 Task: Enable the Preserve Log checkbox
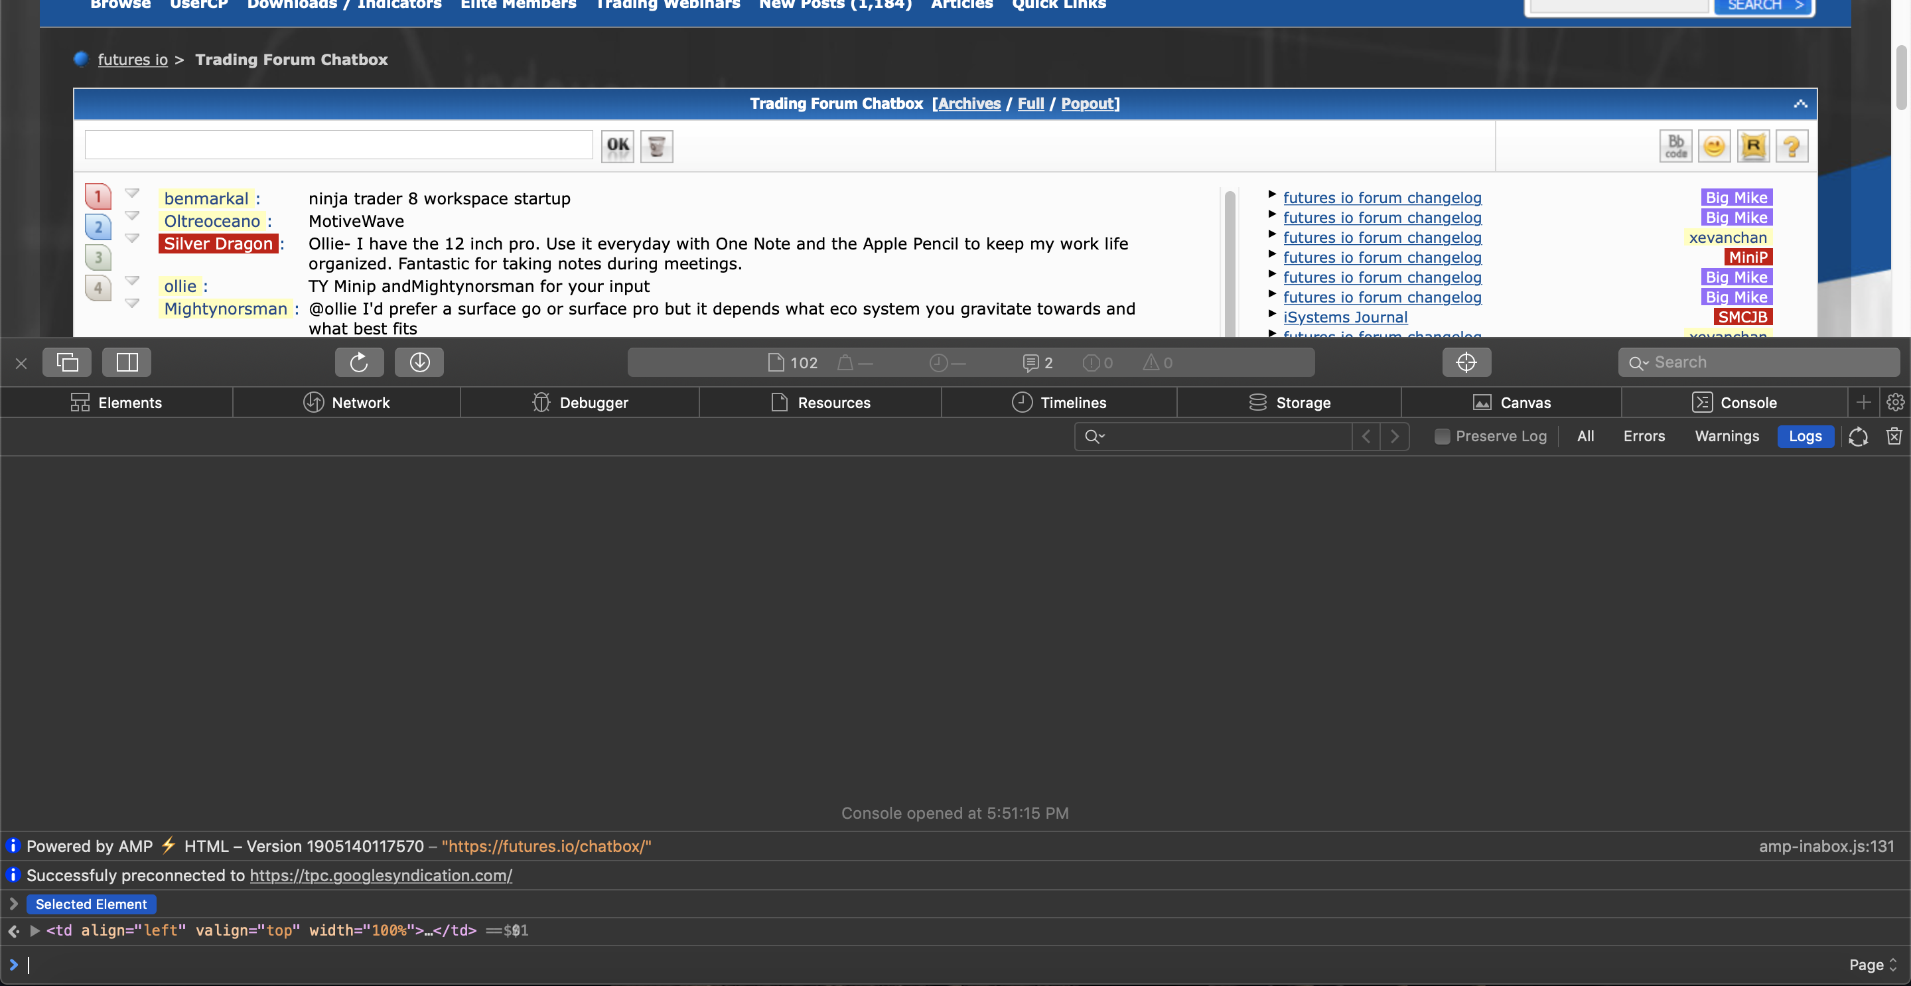click(x=1441, y=436)
